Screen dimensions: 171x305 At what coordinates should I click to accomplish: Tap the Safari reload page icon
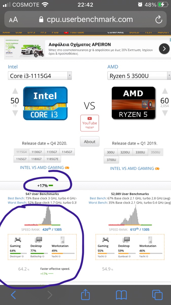pyautogui.click(x=159, y=20)
